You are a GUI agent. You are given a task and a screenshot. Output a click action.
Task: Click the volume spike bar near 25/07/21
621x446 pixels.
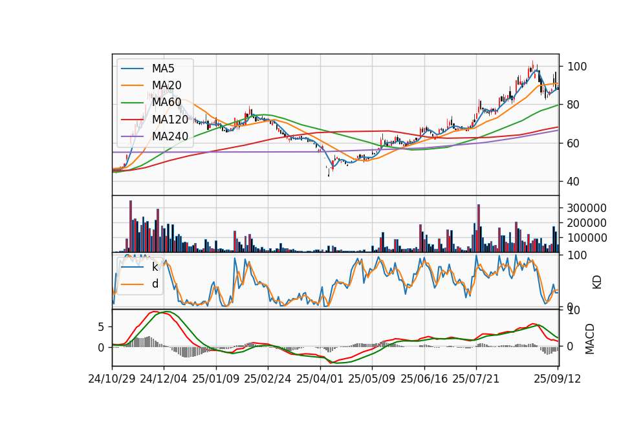(479, 228)
